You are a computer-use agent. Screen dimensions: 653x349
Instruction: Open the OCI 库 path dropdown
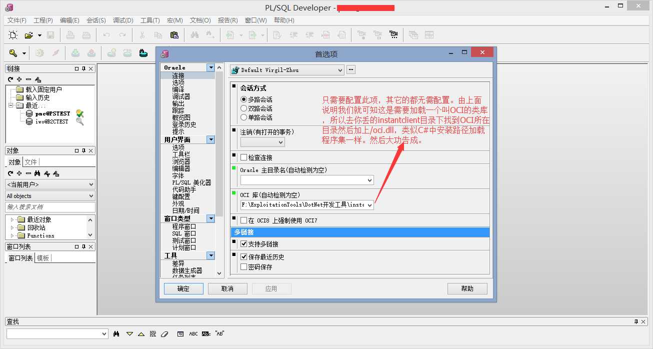click(369, 205)
